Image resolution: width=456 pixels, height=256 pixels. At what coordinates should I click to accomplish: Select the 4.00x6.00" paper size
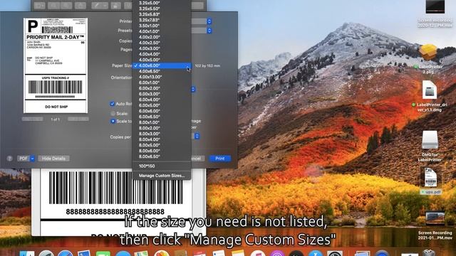point(162,65)
